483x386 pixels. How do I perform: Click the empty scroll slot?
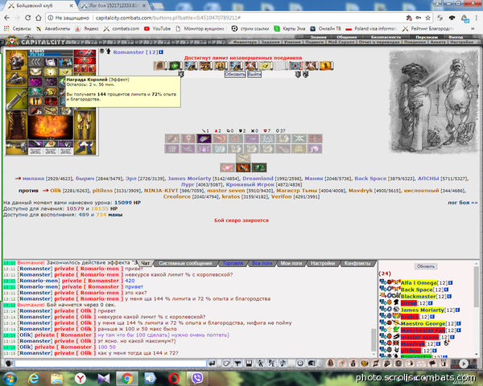point(281,66)
